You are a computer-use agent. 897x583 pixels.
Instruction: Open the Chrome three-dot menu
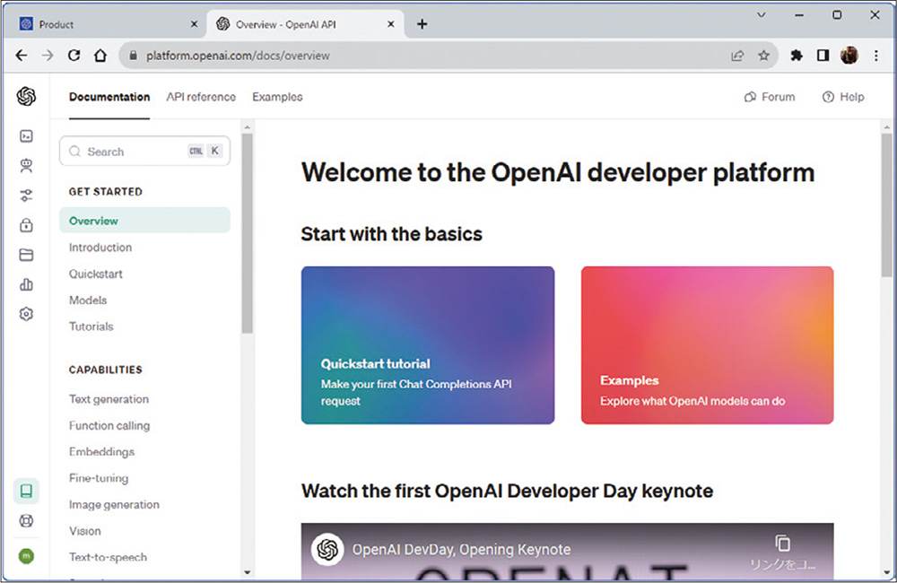tap(876, 55)
